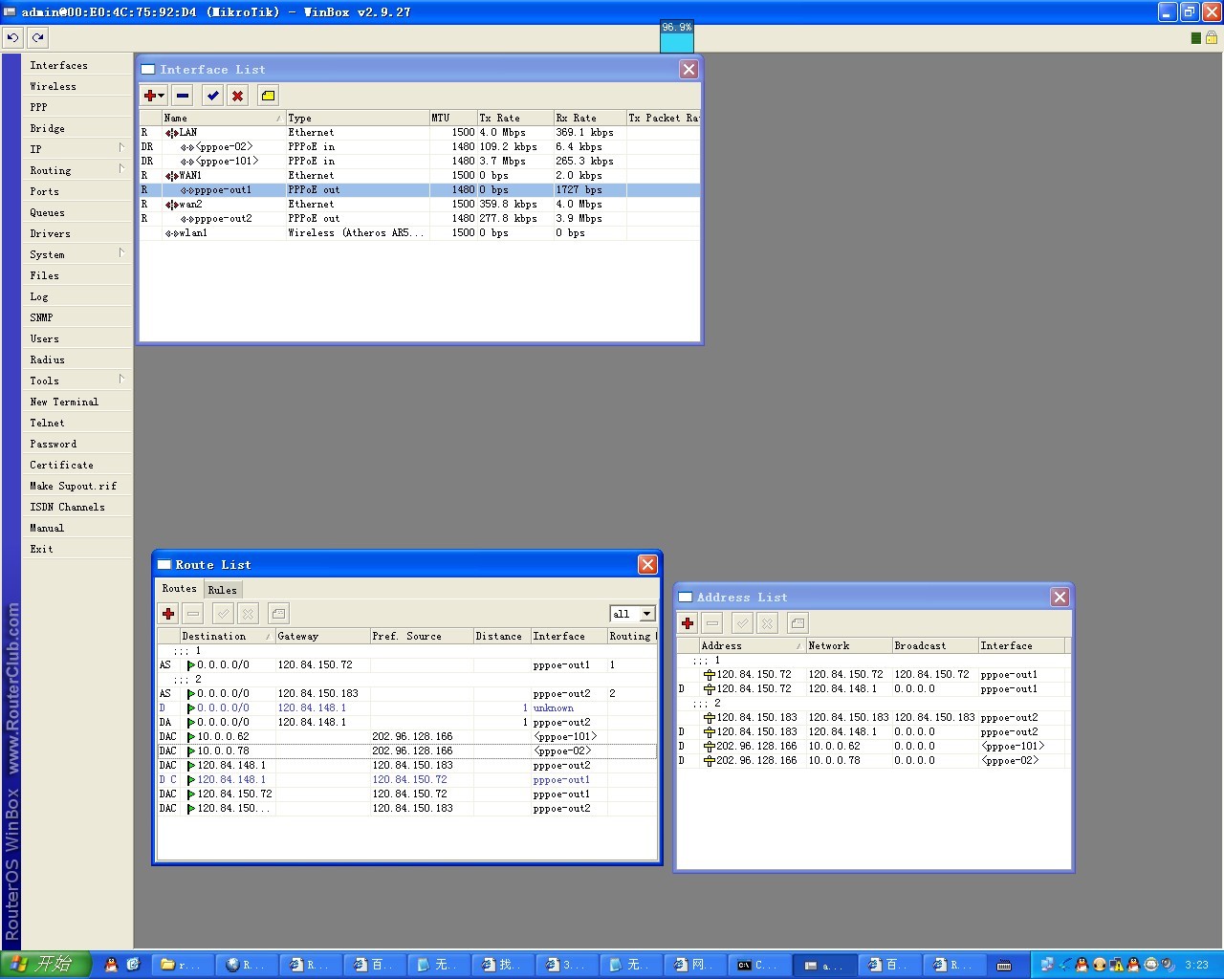
Task: Click the Network column header in Address List
Action: click(848, 645)
